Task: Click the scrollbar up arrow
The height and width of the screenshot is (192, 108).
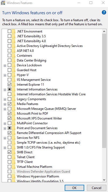Action: click(104, 31)
